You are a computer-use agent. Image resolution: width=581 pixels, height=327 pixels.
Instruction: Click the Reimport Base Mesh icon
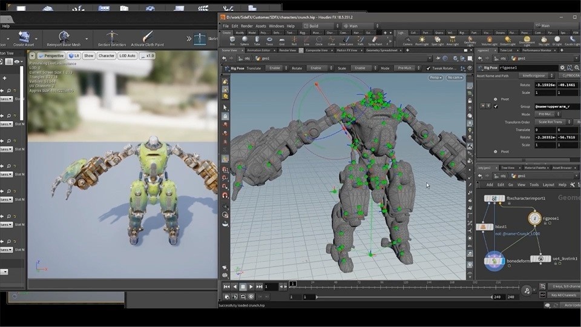pyautogui.click(x=65, y=37)
